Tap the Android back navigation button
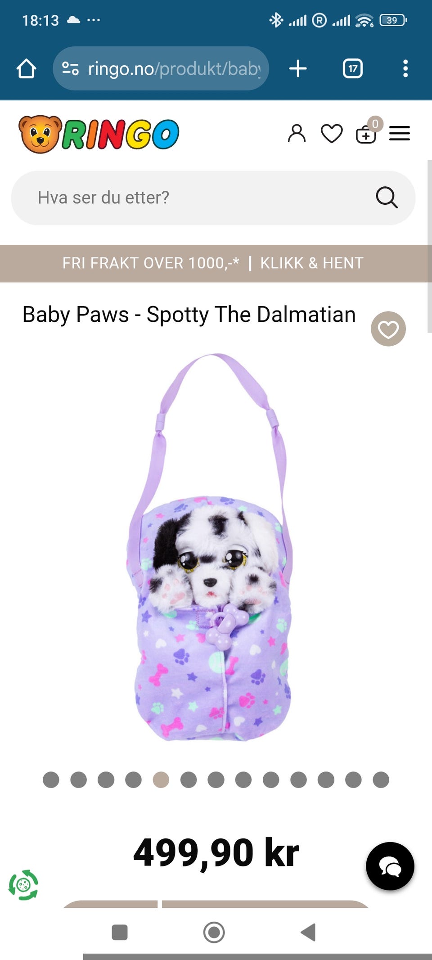 click(308, 932)
